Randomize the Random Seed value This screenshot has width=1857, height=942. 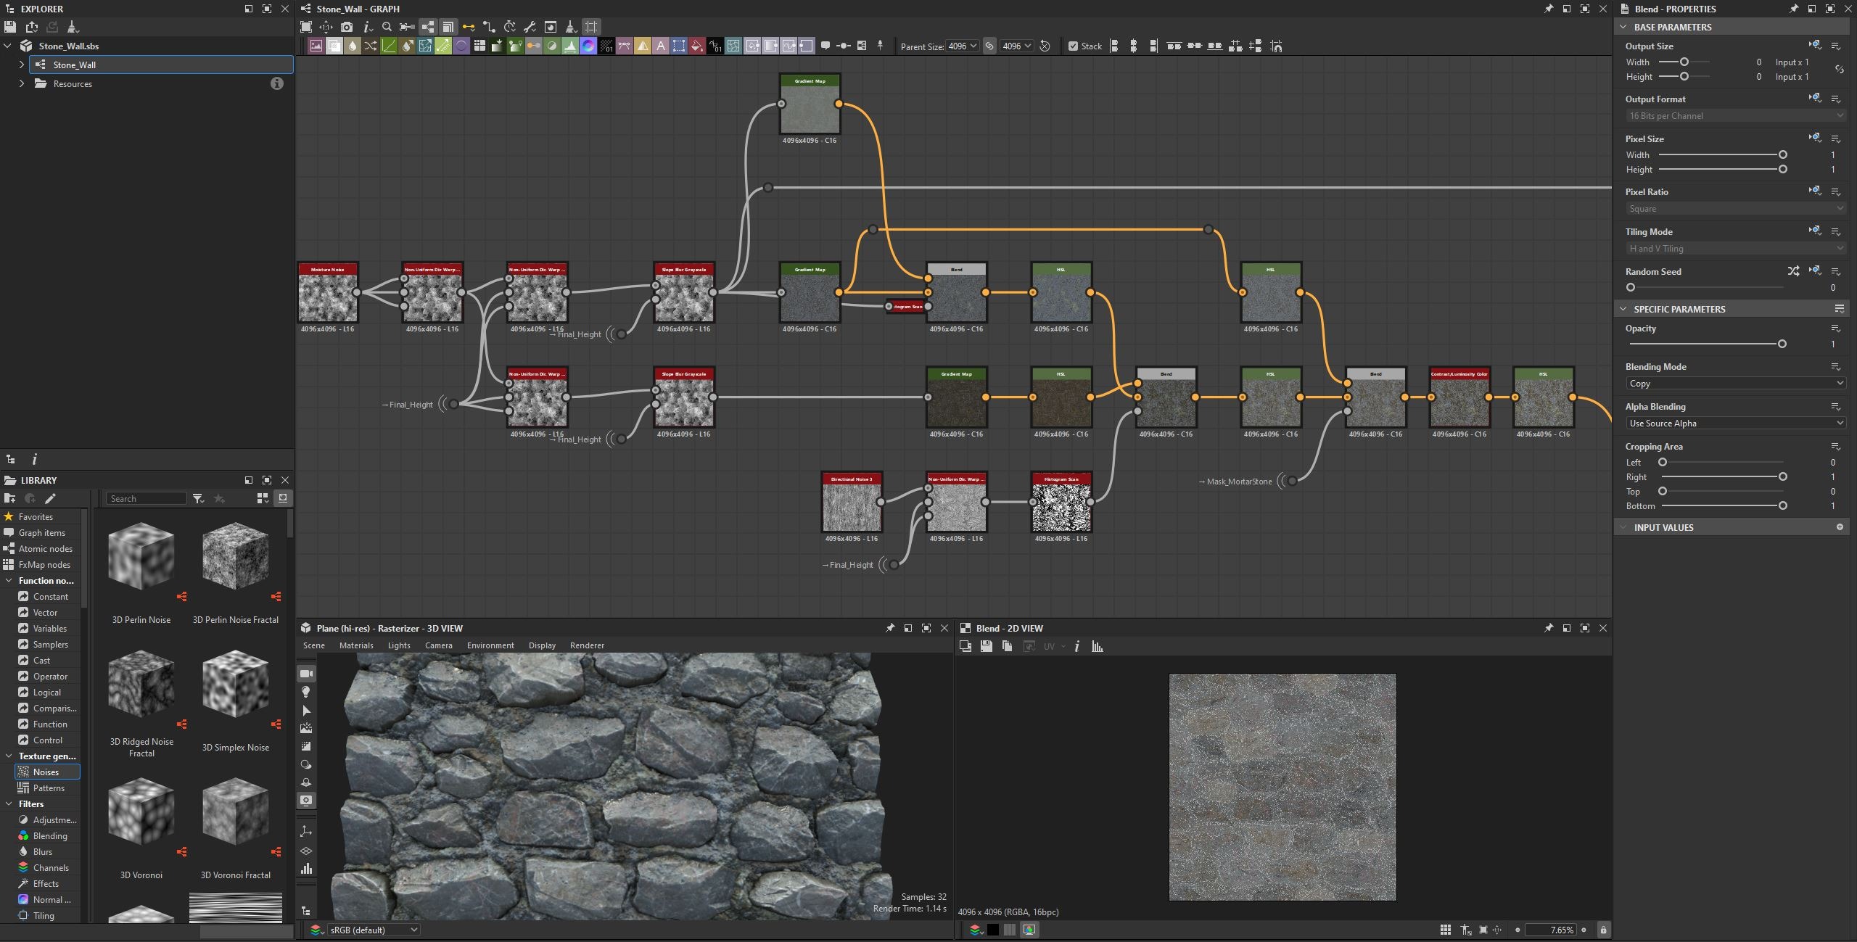(1793, 271)
